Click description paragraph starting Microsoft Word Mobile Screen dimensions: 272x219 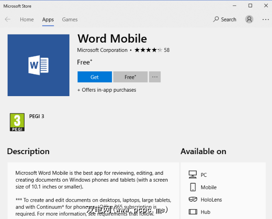(92, 180)
